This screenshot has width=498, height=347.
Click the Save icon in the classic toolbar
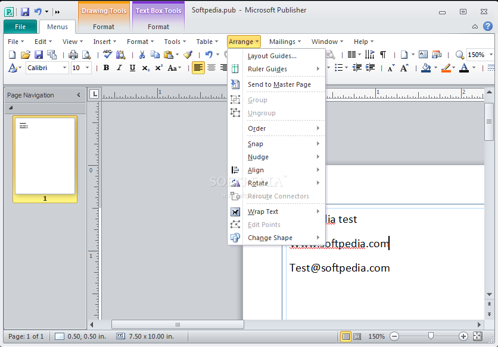(x=39, y=55)
